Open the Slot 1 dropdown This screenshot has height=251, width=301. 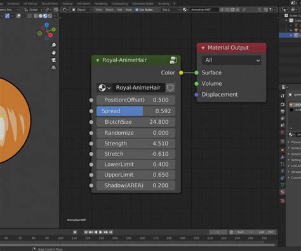(x=170, y=10)
